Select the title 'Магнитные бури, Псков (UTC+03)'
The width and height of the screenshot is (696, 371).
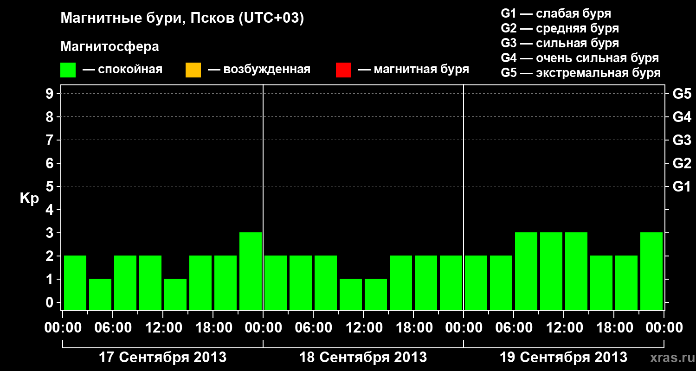pos(182,19)
